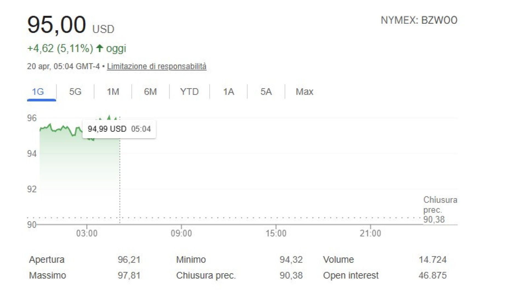Click the 94,99 USD chart tooltip
This screenshot has height=295, width=526.
click(x=119, y=129)
